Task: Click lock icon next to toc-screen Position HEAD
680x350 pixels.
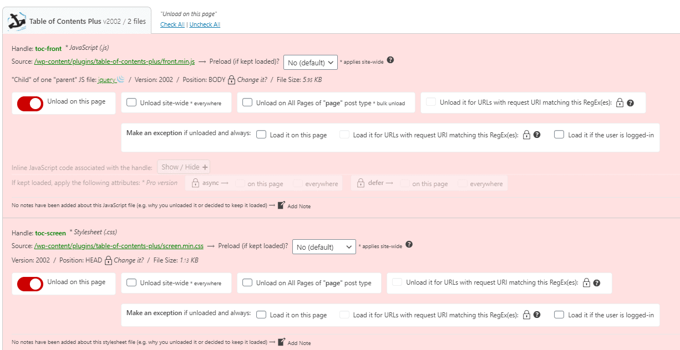Action: [108, 260]
